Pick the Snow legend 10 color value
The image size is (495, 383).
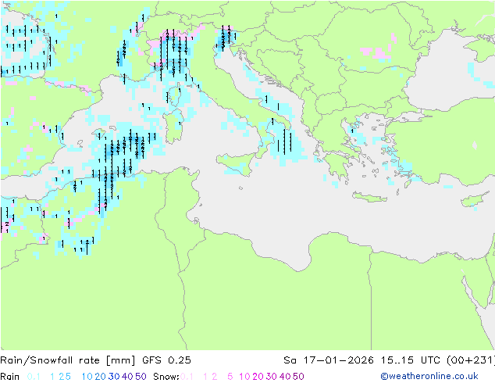coord(244,377)
